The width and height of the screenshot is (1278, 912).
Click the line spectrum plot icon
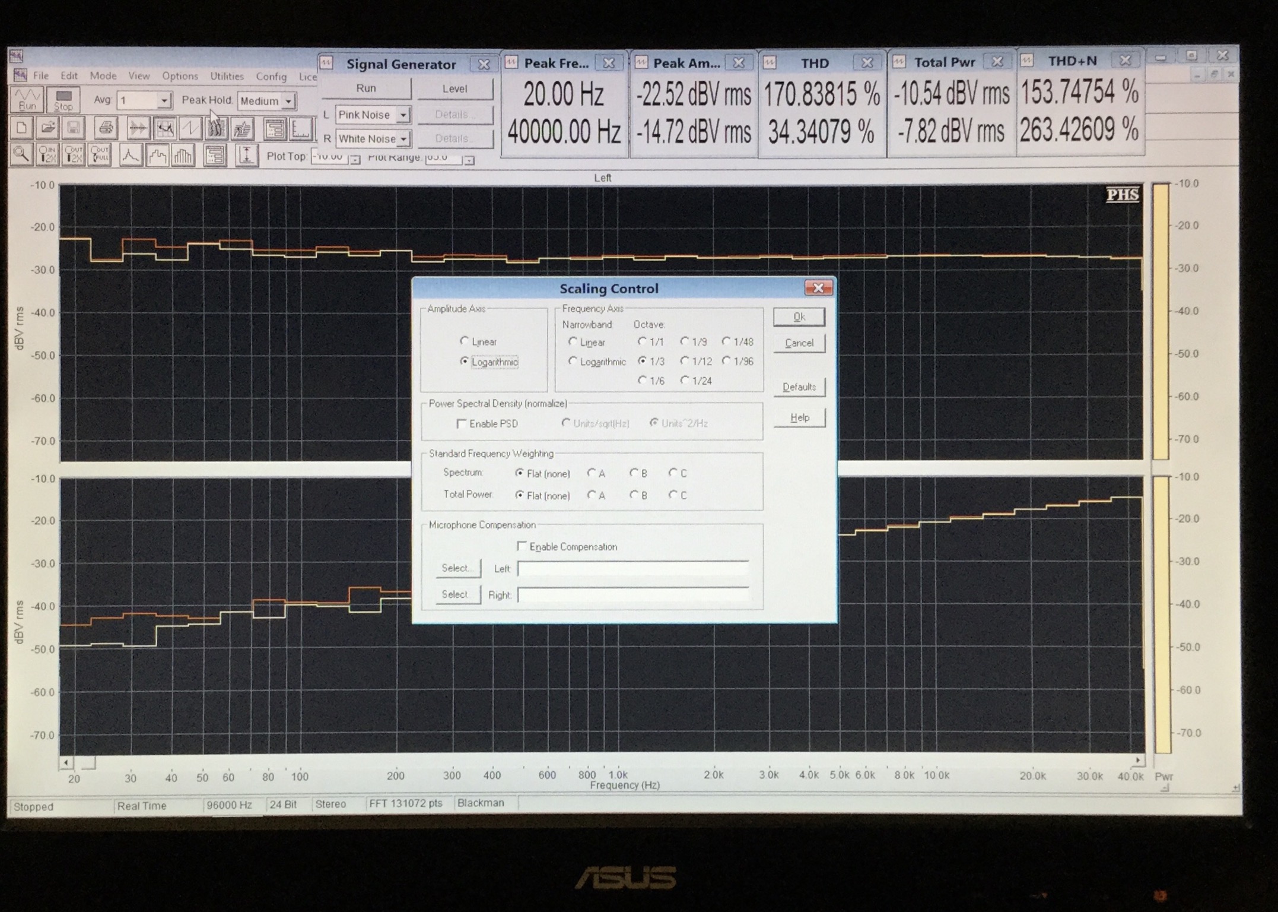pos(130,156)
